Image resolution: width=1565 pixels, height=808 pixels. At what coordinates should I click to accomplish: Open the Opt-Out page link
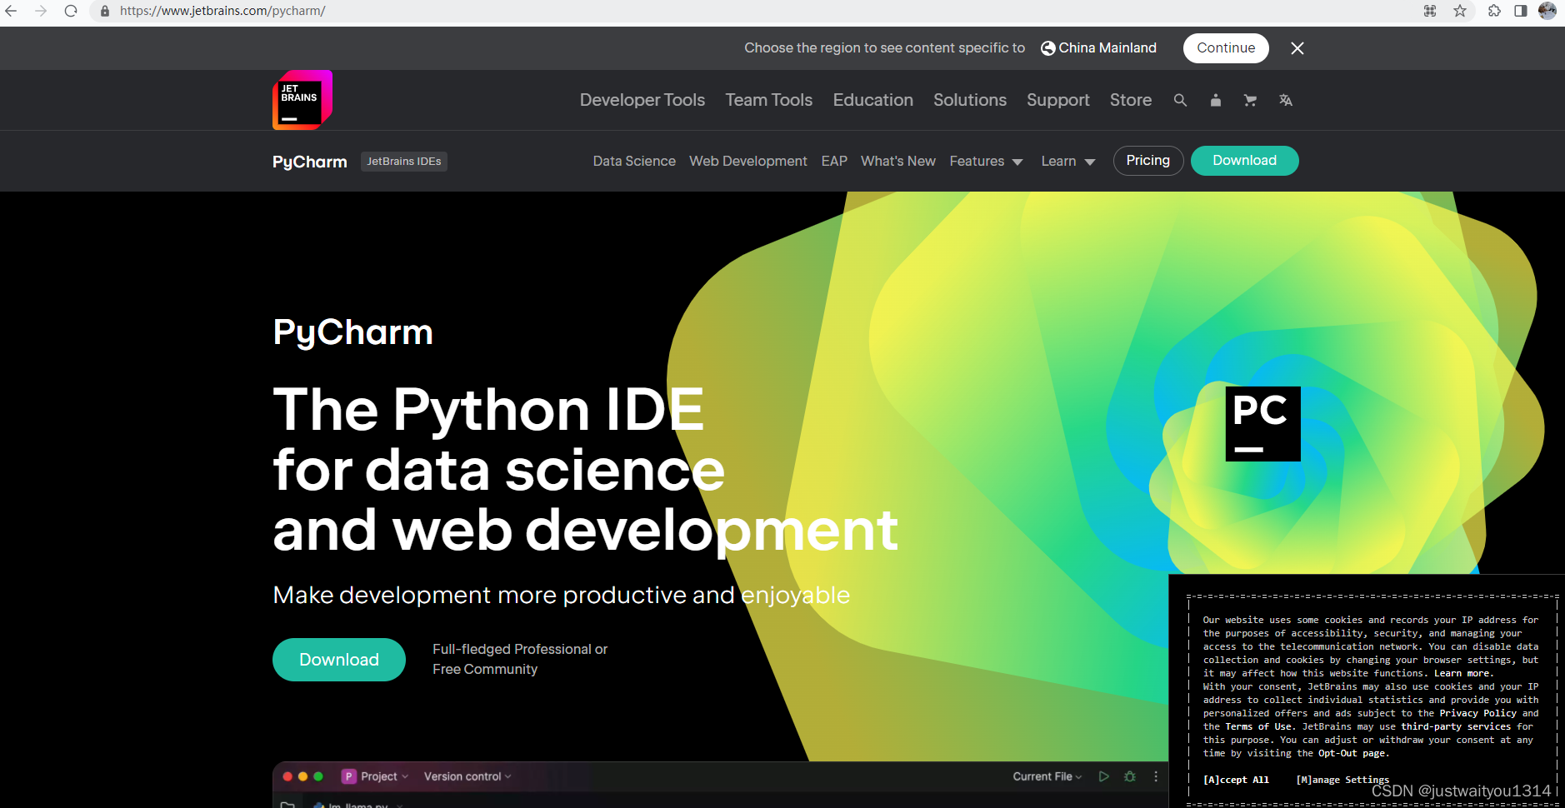point(1352,753)
